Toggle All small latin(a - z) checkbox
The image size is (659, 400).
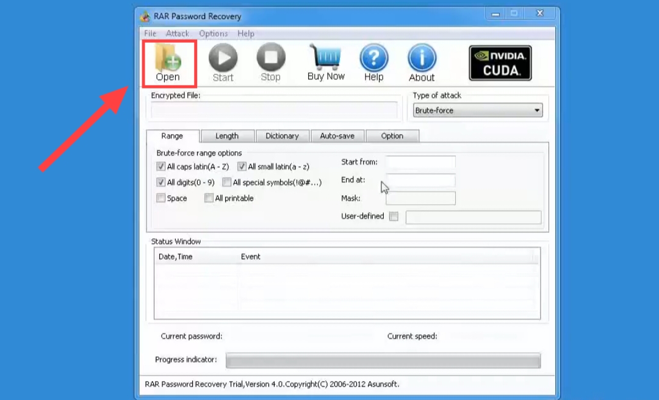pos(242,166)
